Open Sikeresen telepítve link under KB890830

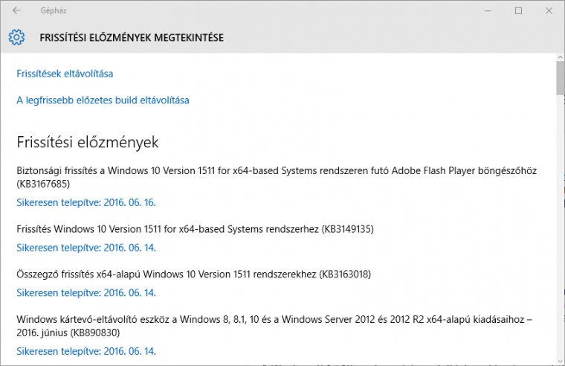tap(86, 351)
